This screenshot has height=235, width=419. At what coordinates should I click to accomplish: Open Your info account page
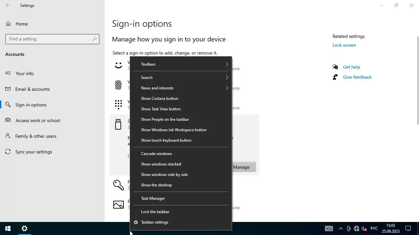point(52,73)
